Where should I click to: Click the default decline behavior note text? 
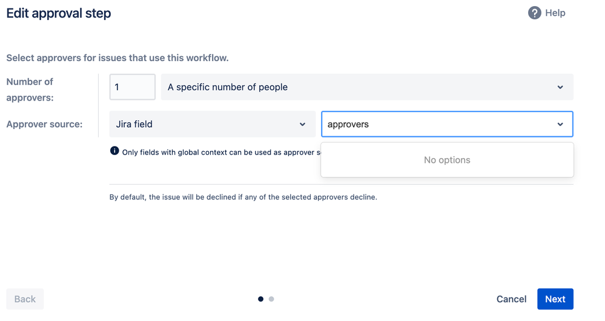coord(243,197)
